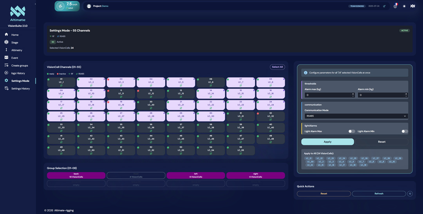
Task: Click into the Alarm min (kg) field
Action: (x=380, y=95)
